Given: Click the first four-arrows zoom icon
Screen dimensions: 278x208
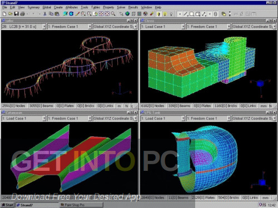Looking at the screenshot, I should pyautogui.click(x=101, y=14).
